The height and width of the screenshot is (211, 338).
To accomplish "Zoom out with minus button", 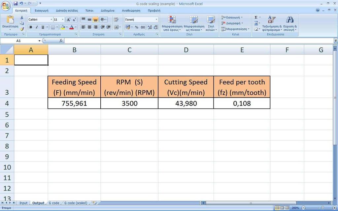I will coord(303,208).
